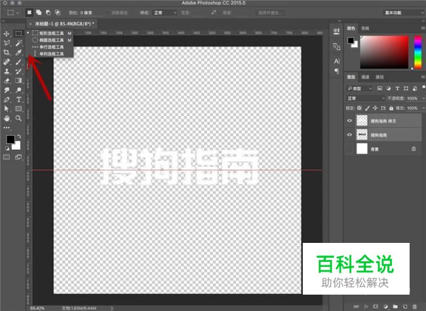This screenshot has height=311, width=426.
Task: Choose Elliptical Marquee Tool in flyout
Action: [x=50, y=40]
